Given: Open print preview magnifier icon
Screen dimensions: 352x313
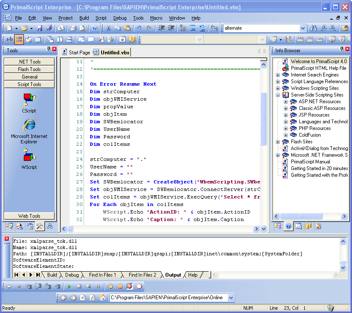Looking at the screenshot, I should click(x=83, y=28).
